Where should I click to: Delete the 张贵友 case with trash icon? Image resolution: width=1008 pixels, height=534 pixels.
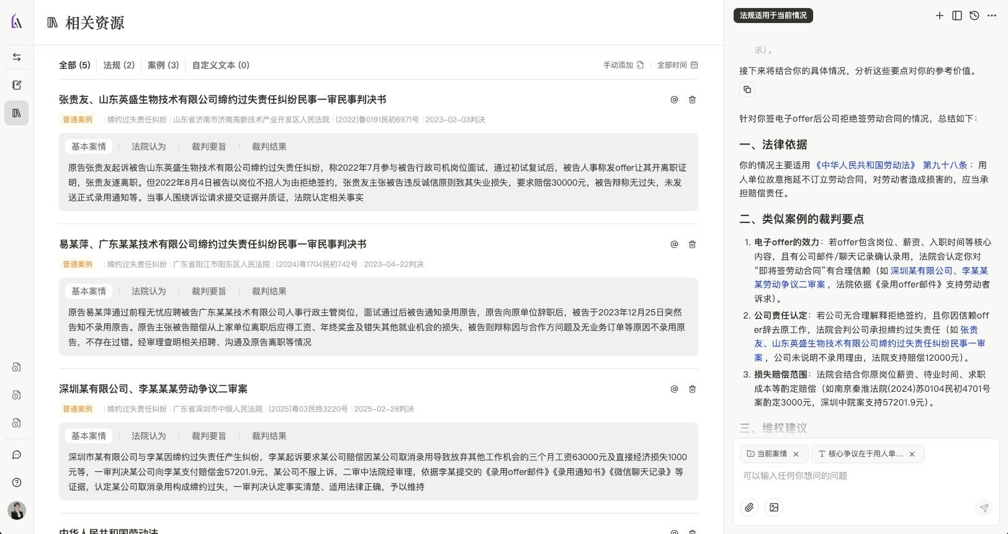click(x=692, y=100)
